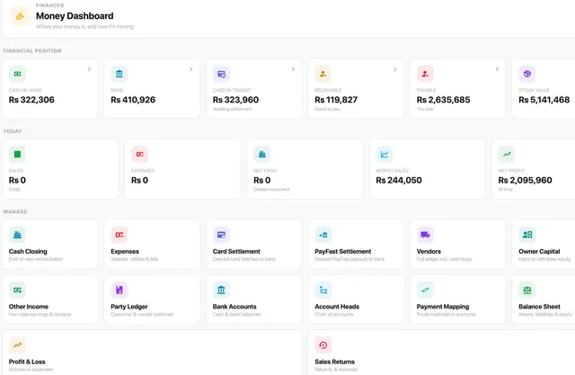This screenshot has width=575, height=375.
Task: Click the Card Settlement icon
Action: tap(221, 235)
